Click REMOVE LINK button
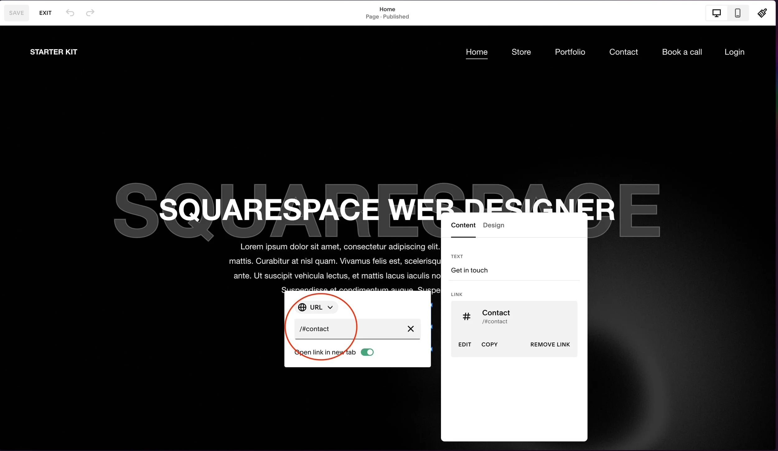Viewport: 778px width, 451px height. point(550,344)
